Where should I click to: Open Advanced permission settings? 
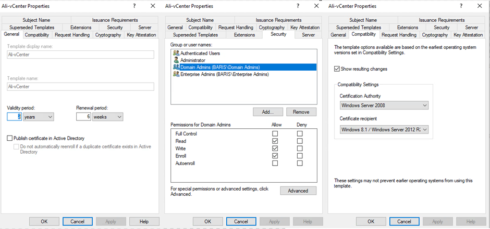(298, 191)
